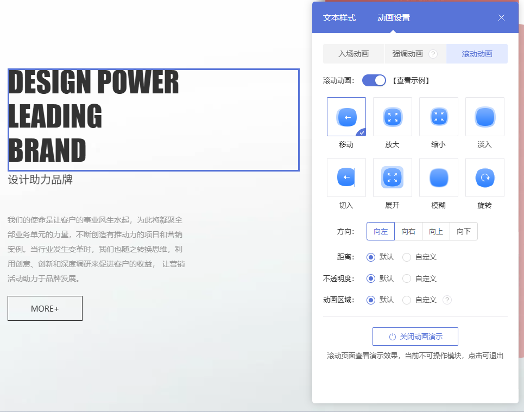
Task: Switch to the 文本样式 tab
Action: (339, 18)
